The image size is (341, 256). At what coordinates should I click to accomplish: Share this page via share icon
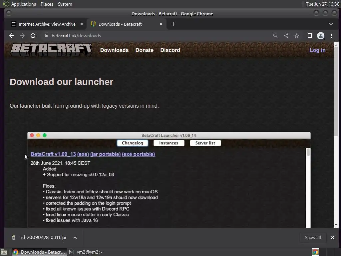click(286, 36)
